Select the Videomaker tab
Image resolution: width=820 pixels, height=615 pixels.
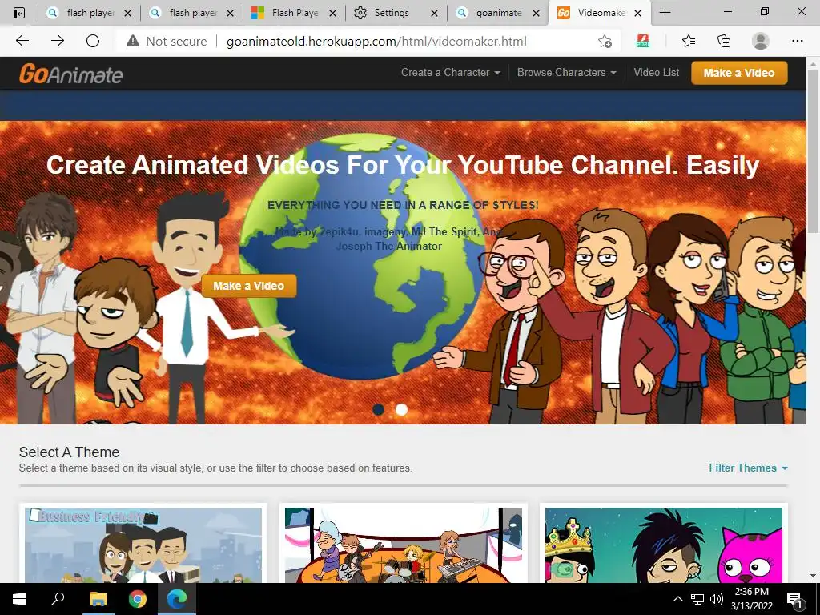(x=600, y=13)
